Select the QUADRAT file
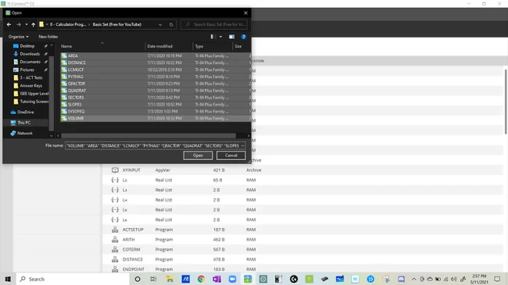 (156, 91)
